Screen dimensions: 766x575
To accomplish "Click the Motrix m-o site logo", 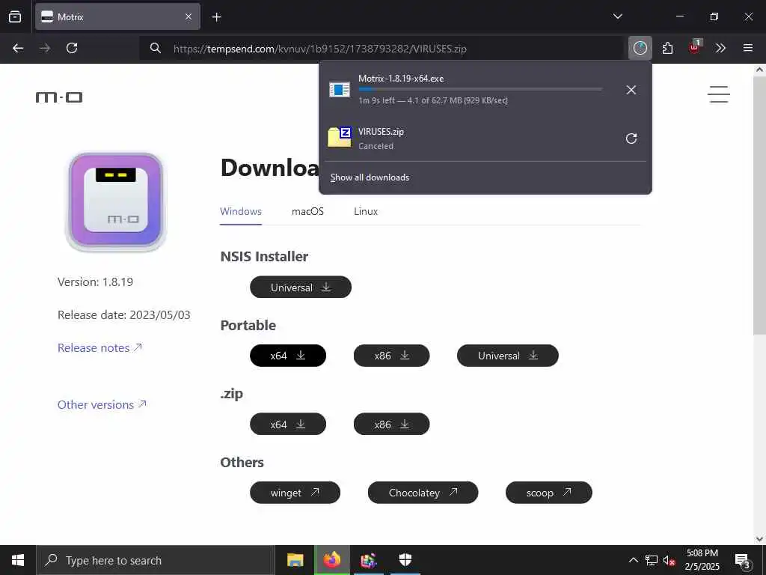I will 59,97.
